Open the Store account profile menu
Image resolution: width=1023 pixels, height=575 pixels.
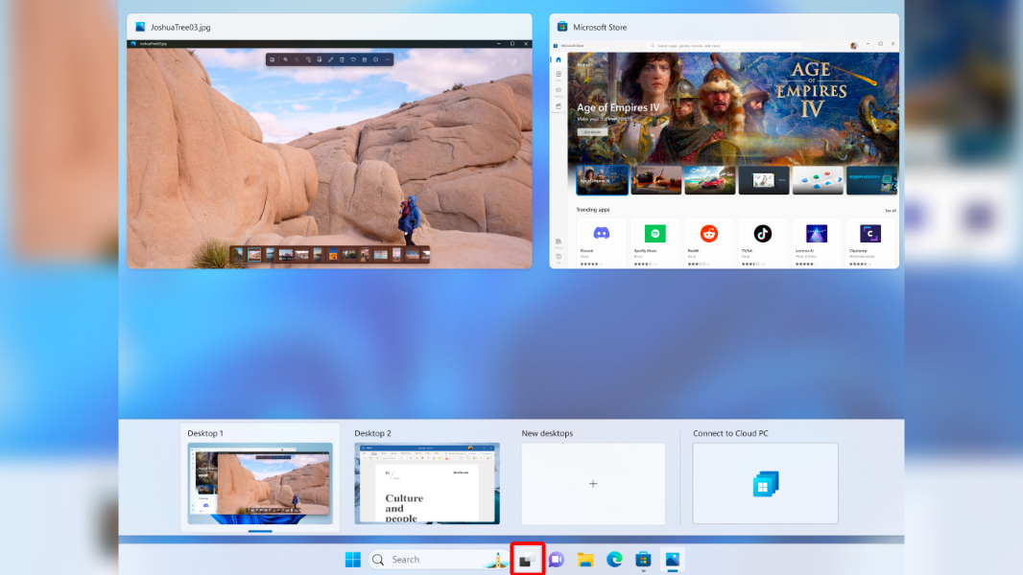[x=854, y=44]
